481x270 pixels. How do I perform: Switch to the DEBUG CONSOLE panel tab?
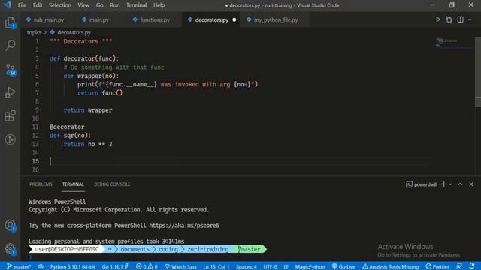click(112, 184)
